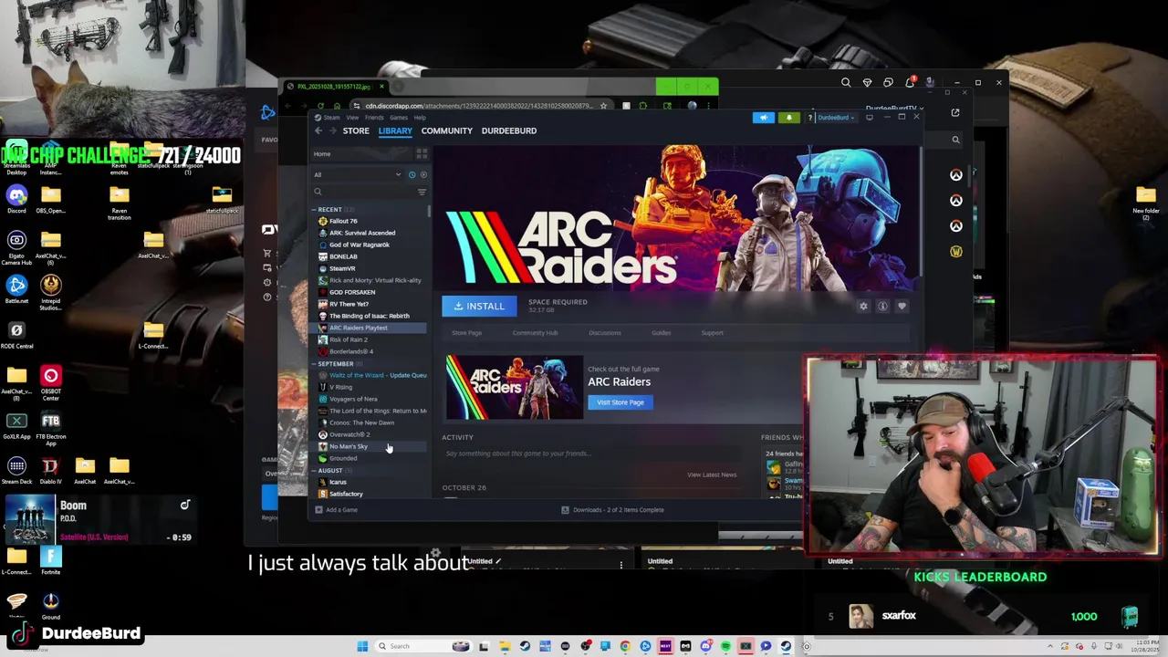The width and height of the screenshot is (1168, 657).
Task: Click Add a Game at bottom
Action: pos(336,510)
